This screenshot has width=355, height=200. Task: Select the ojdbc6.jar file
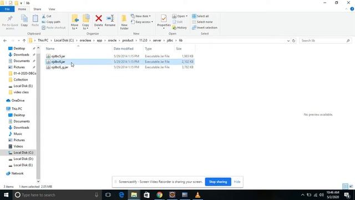click(58, 62)
